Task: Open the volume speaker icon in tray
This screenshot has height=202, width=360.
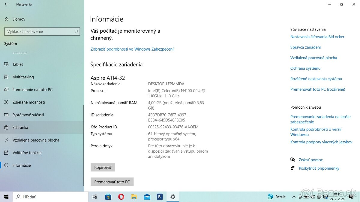Action: point(313,197)
